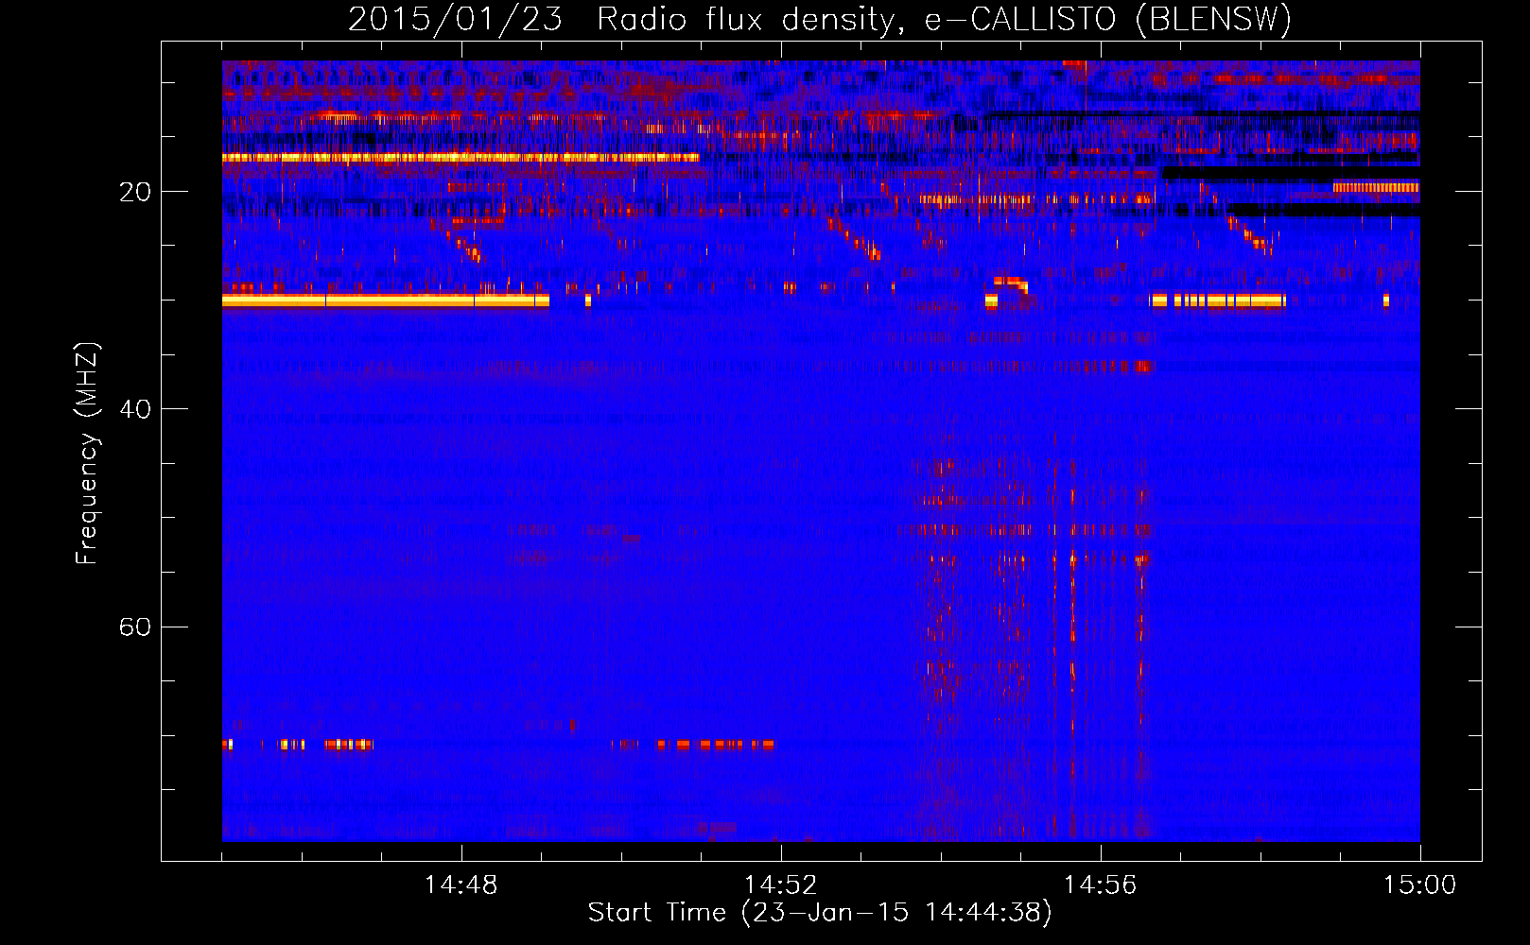1530x945 pixels.
Task: Click the 40 MHz frequency tick label
Action: click(x=135, y=409)
